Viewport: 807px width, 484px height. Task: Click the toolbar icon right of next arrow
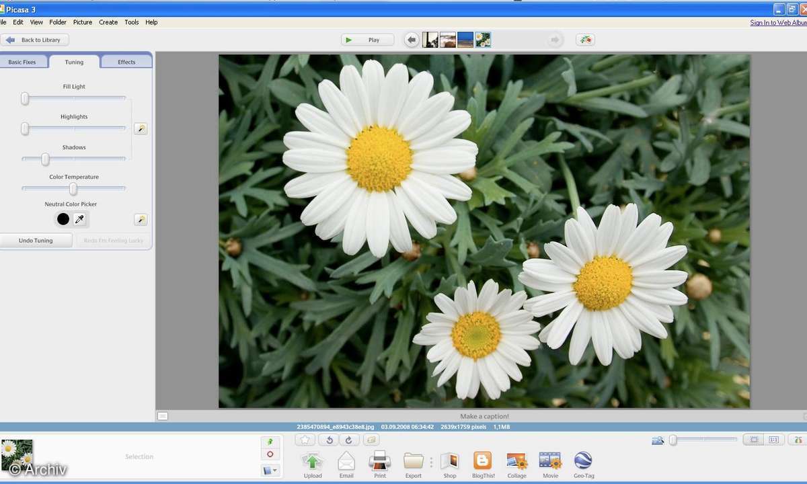[585, 40]
